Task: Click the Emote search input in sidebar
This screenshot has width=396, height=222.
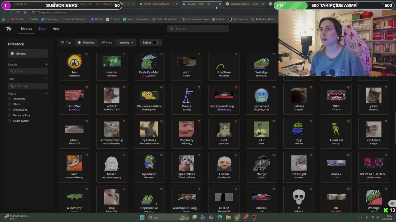Action: pos(28,71)
